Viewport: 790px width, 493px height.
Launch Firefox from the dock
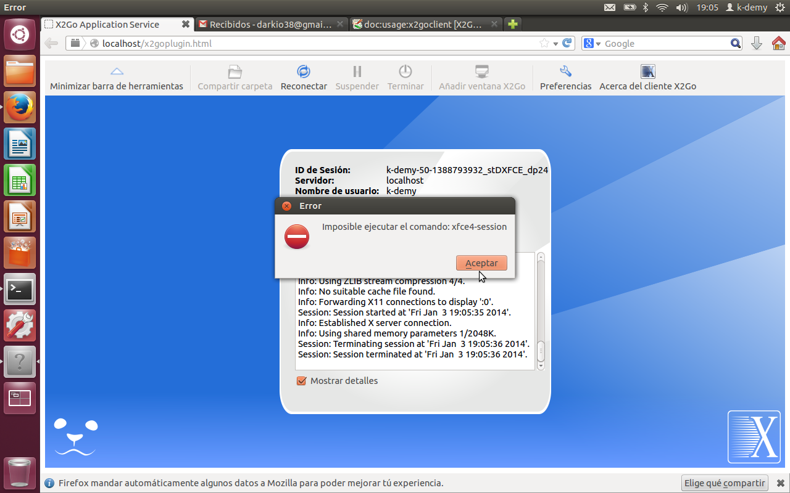click(20, 108)
